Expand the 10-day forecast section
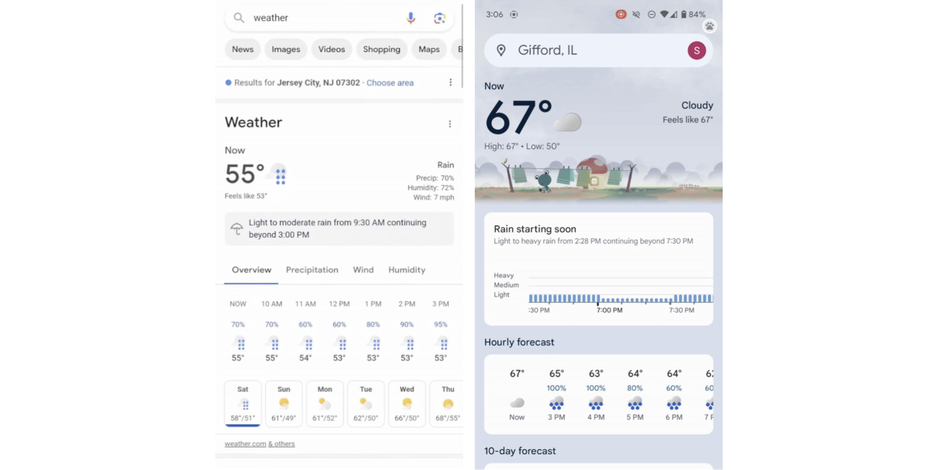 [x=520, y=450]
